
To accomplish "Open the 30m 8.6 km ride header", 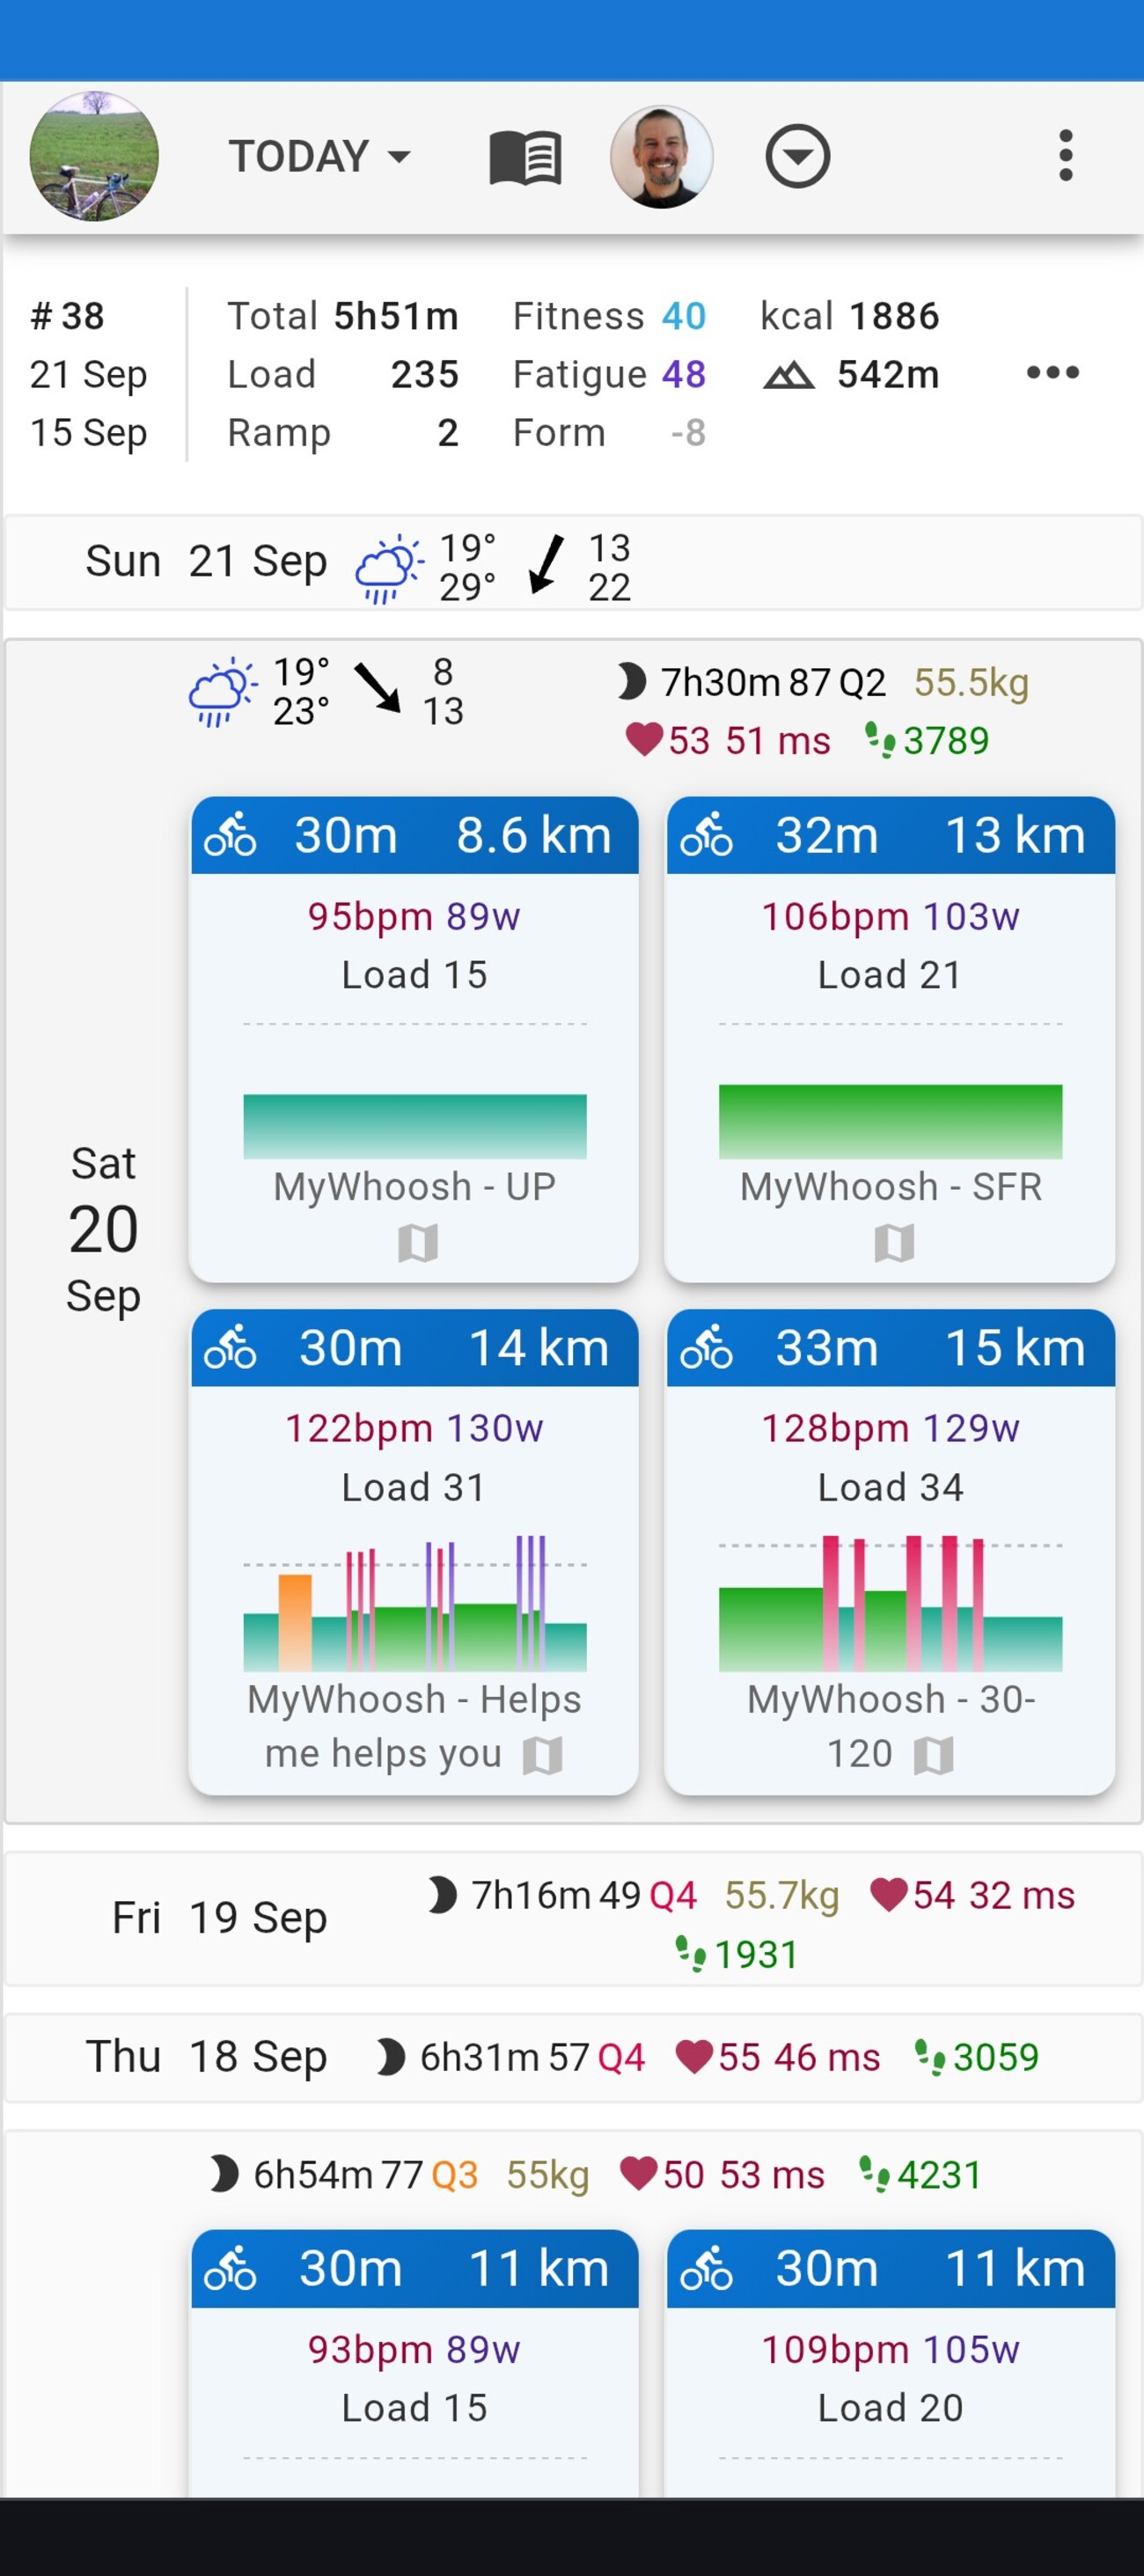I will [414, 835].
